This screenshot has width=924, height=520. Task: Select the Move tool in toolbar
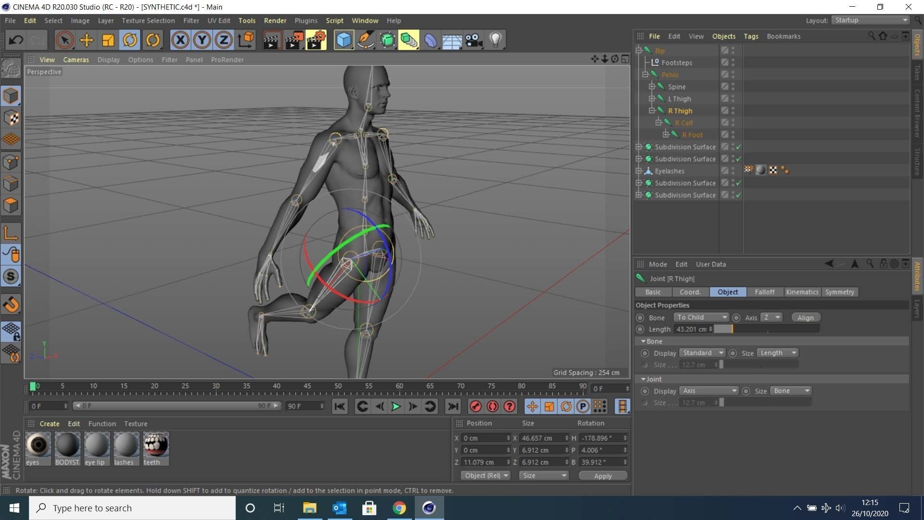pos(87,40)
